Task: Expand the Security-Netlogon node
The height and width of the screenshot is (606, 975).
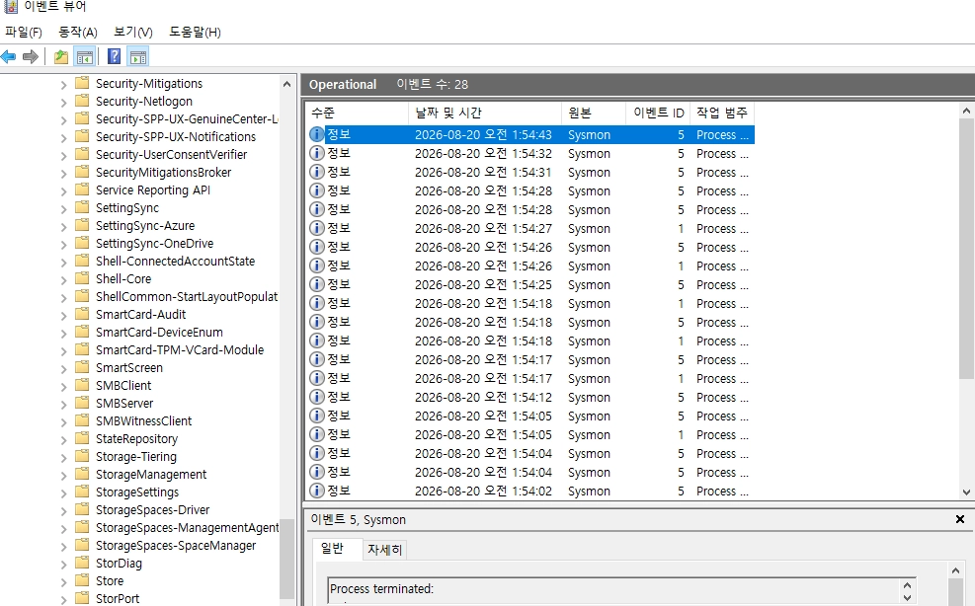Action: point(64,102)
